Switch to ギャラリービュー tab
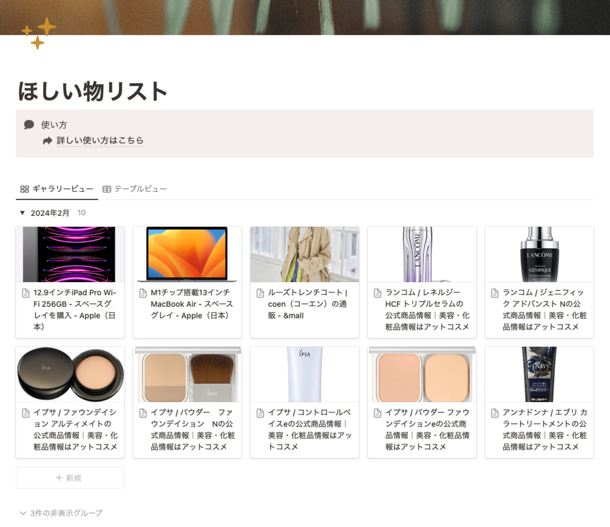The width and height of the screenshot is (610, 527). click(57, 189)
